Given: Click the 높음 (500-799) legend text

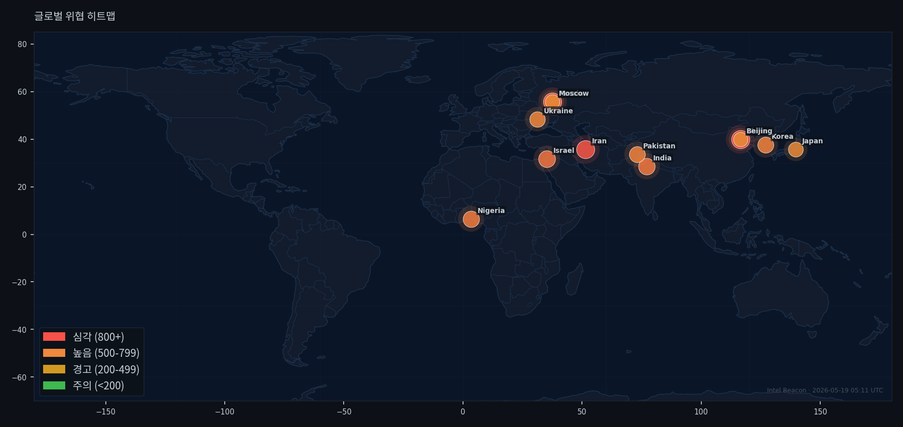Looking at the screenshot, I should tap(106, 353).
